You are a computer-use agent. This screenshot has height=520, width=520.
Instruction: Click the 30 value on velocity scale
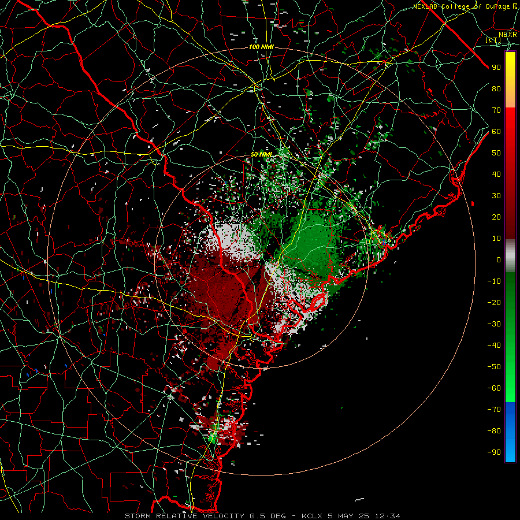(x=496, y=196)
